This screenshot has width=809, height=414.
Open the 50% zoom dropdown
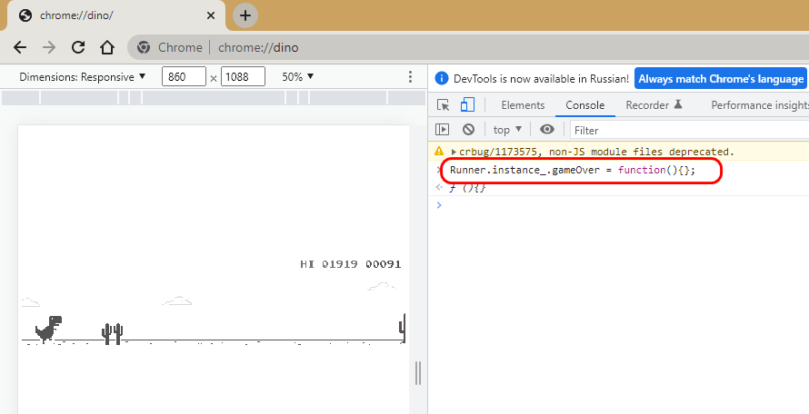pyautogui.click(x=298, y=77)
